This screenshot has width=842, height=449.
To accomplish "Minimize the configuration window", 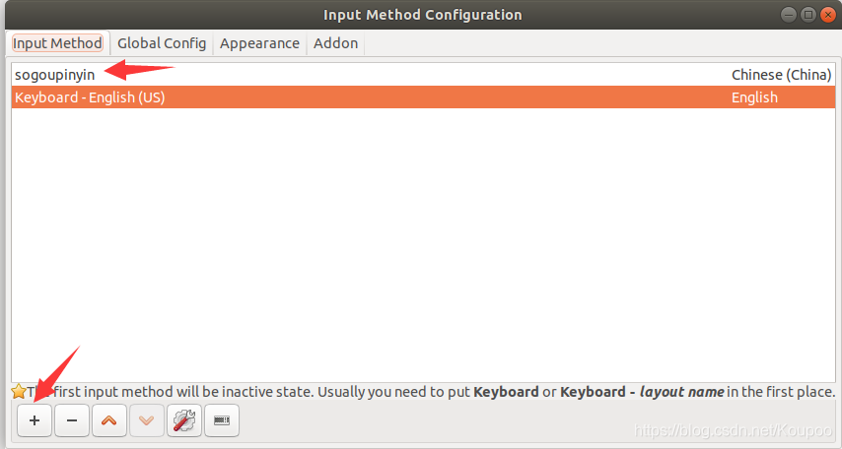I will click(790, 14).
